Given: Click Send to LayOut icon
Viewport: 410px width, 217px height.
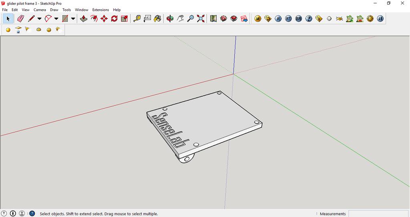Looking at the screenshot, I should click(x=244, y=19).
